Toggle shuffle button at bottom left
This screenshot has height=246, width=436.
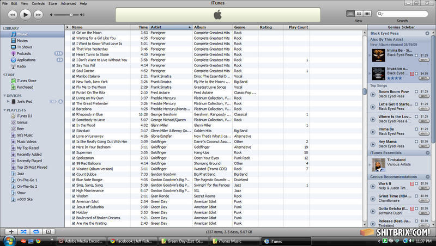(x=23, y=231)
